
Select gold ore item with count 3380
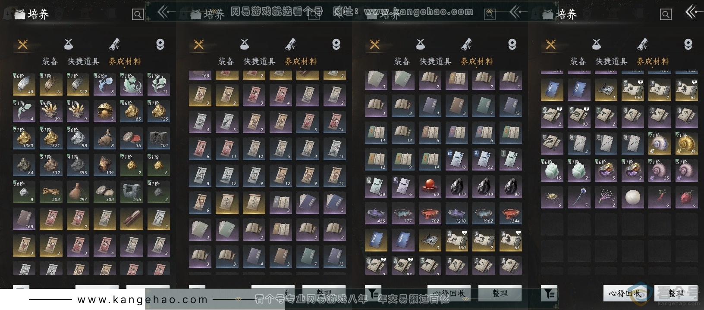tap(24, 138)
